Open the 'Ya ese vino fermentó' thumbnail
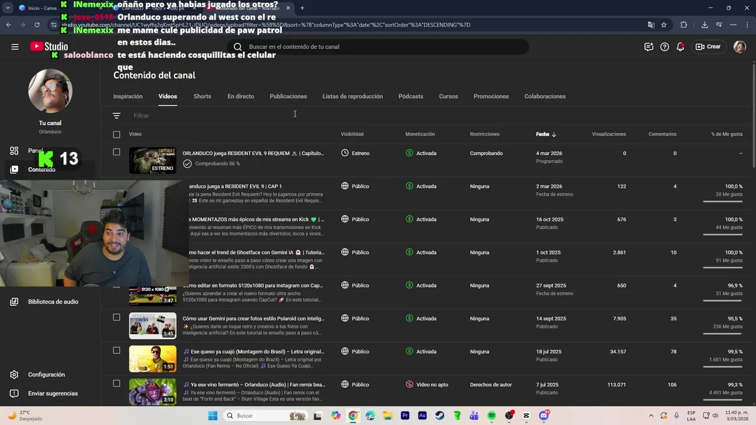This screenshot has width=756, height=425. [152, 392]
